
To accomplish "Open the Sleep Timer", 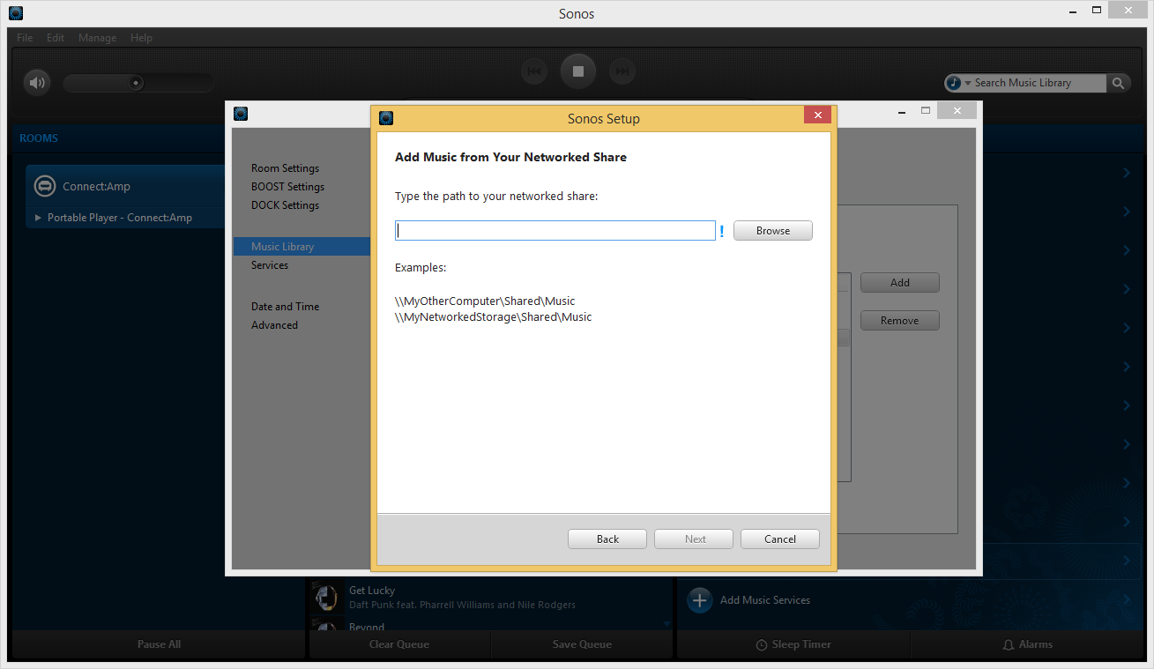I will click(793, 644).
